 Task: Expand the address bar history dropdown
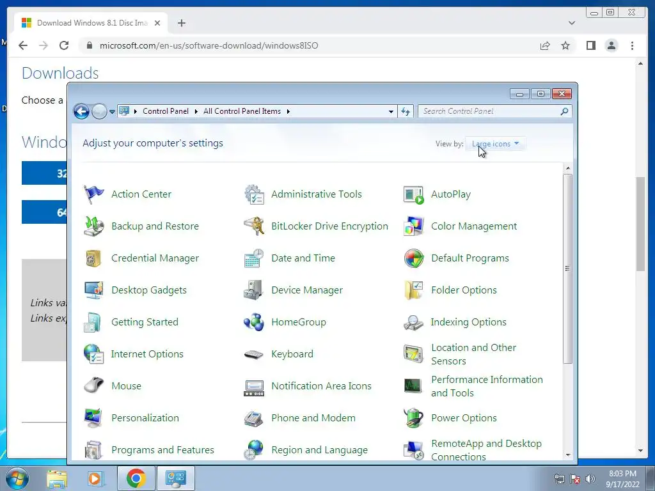click(x=391, y=111)
